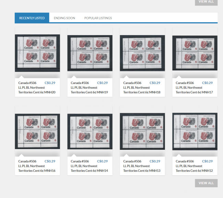Open the Canada #506 listing title ending MNH14
Screen dimensions: 223x198
(89, 166)
